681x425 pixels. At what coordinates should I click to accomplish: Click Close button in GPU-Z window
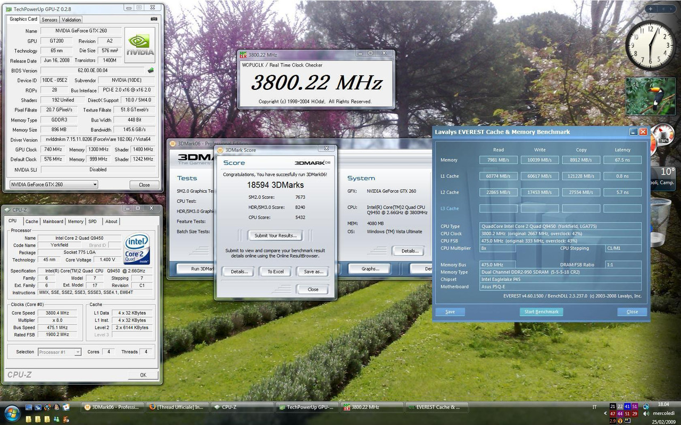(x=144, y=185)
